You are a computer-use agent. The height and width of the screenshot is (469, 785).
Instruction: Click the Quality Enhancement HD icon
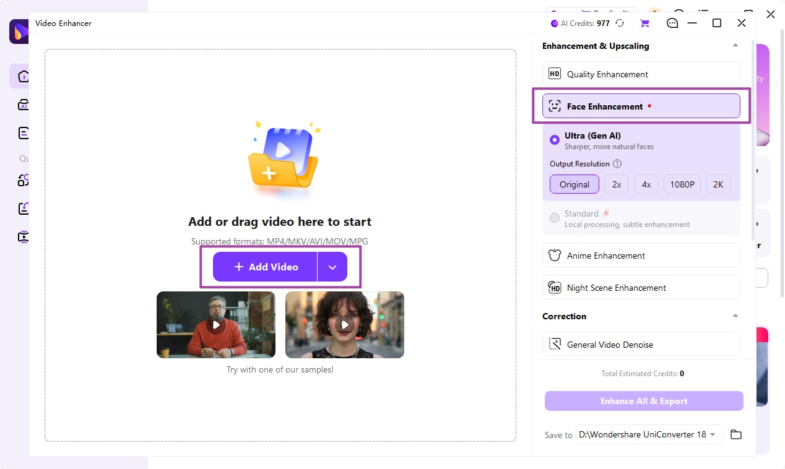[x=555, y=74]
